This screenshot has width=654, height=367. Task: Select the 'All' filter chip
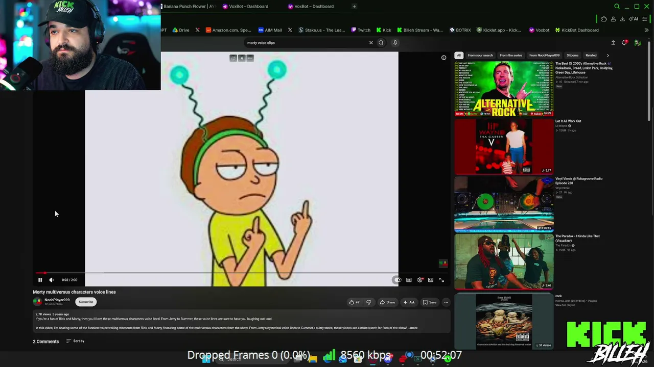pyautogui.click(x=459, y=55)
